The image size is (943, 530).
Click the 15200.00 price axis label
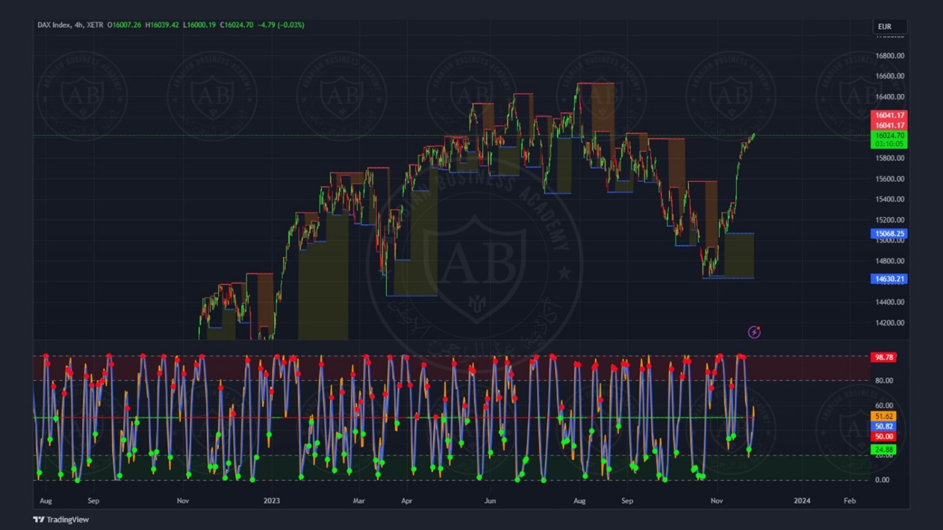[x=890, y=220]
